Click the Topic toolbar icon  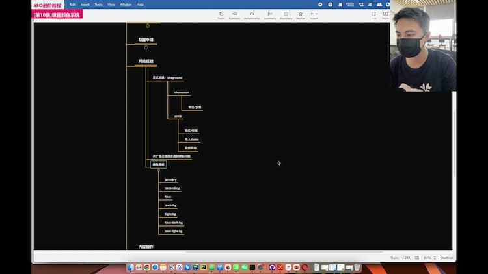221,14
